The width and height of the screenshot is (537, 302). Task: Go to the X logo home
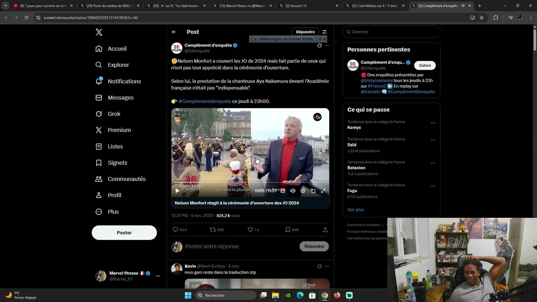pos(99,32)
